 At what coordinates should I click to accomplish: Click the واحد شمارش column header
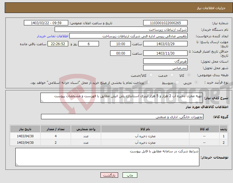[86, 129]
